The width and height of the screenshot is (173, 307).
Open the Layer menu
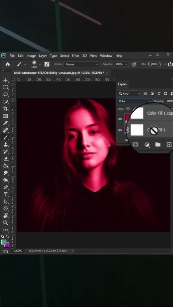[43, 55]
